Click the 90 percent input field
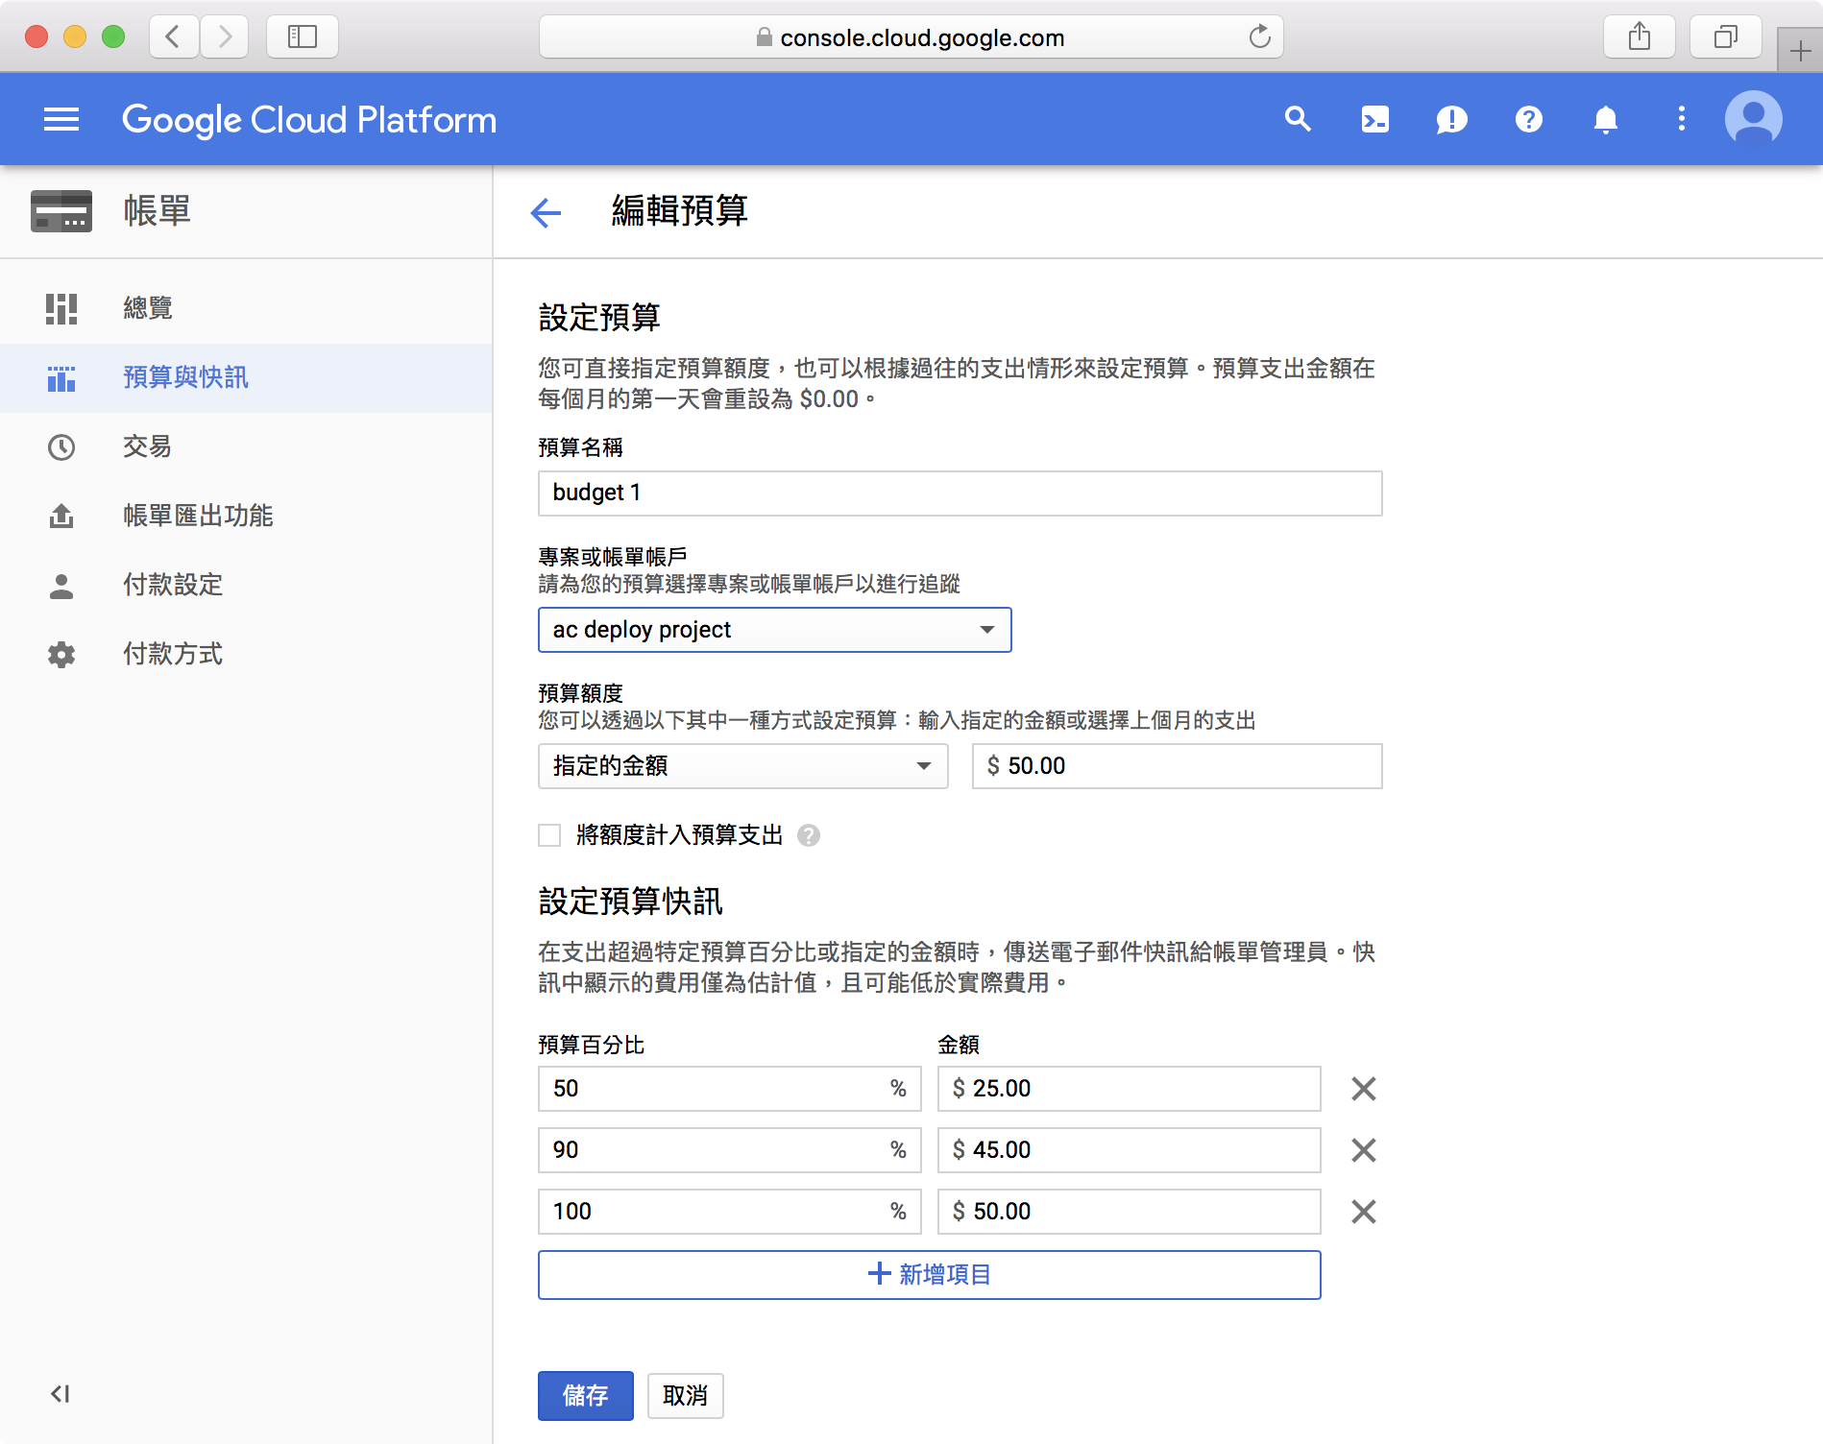Viewport: 1823px width, 1444px height. pyautogui.click(x=730, y=1150)
